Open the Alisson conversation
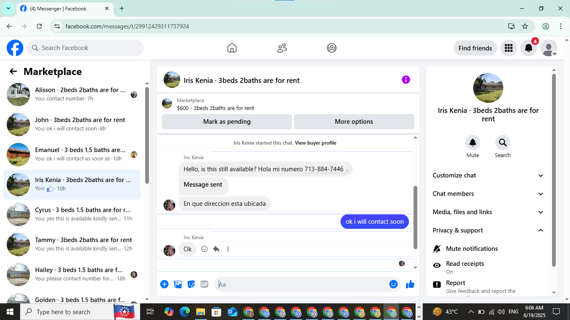 click(72, 94)
